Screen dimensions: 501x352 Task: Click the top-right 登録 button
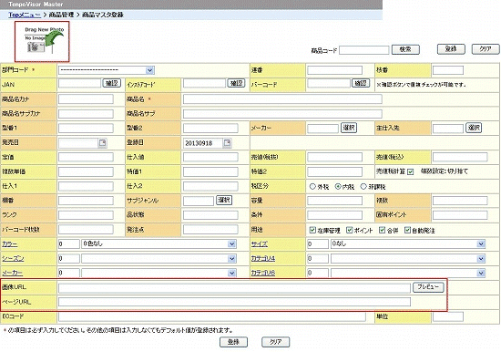coord(451,49)
